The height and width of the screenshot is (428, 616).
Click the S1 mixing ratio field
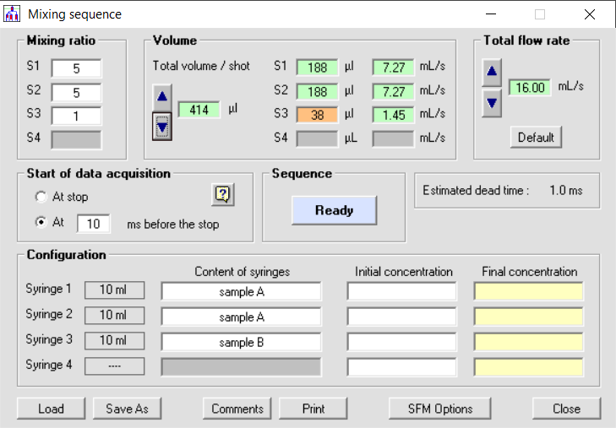point(76,68)
